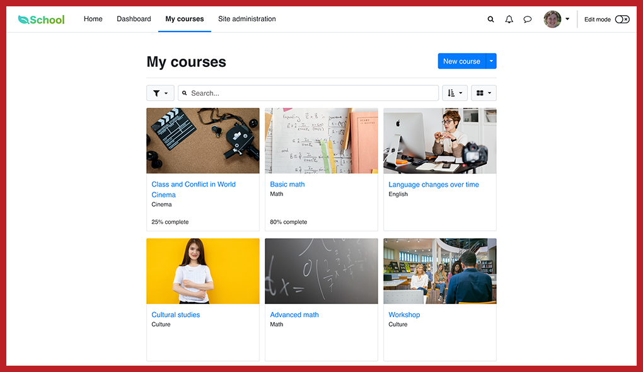Open Advanced math course link

(x=294, y=315)
